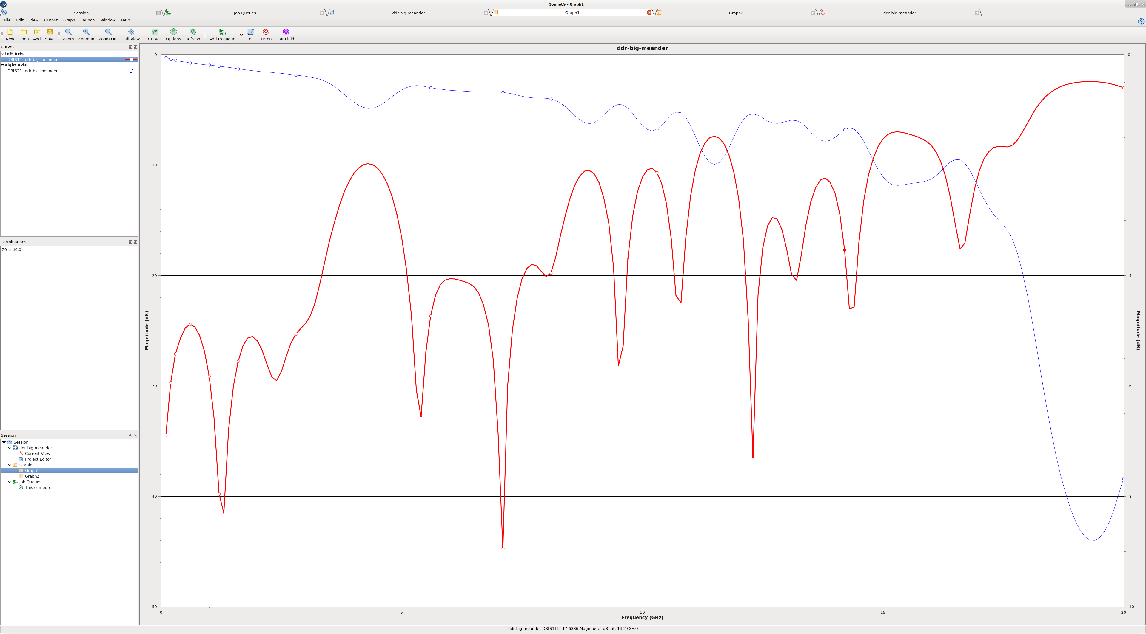This screenshot has height=634, width=1146.
Task: Open Add to queue dropdown arrow
Action: coord(241,35)
